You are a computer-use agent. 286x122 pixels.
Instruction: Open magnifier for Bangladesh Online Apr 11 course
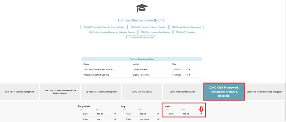[x=115, y=119]
